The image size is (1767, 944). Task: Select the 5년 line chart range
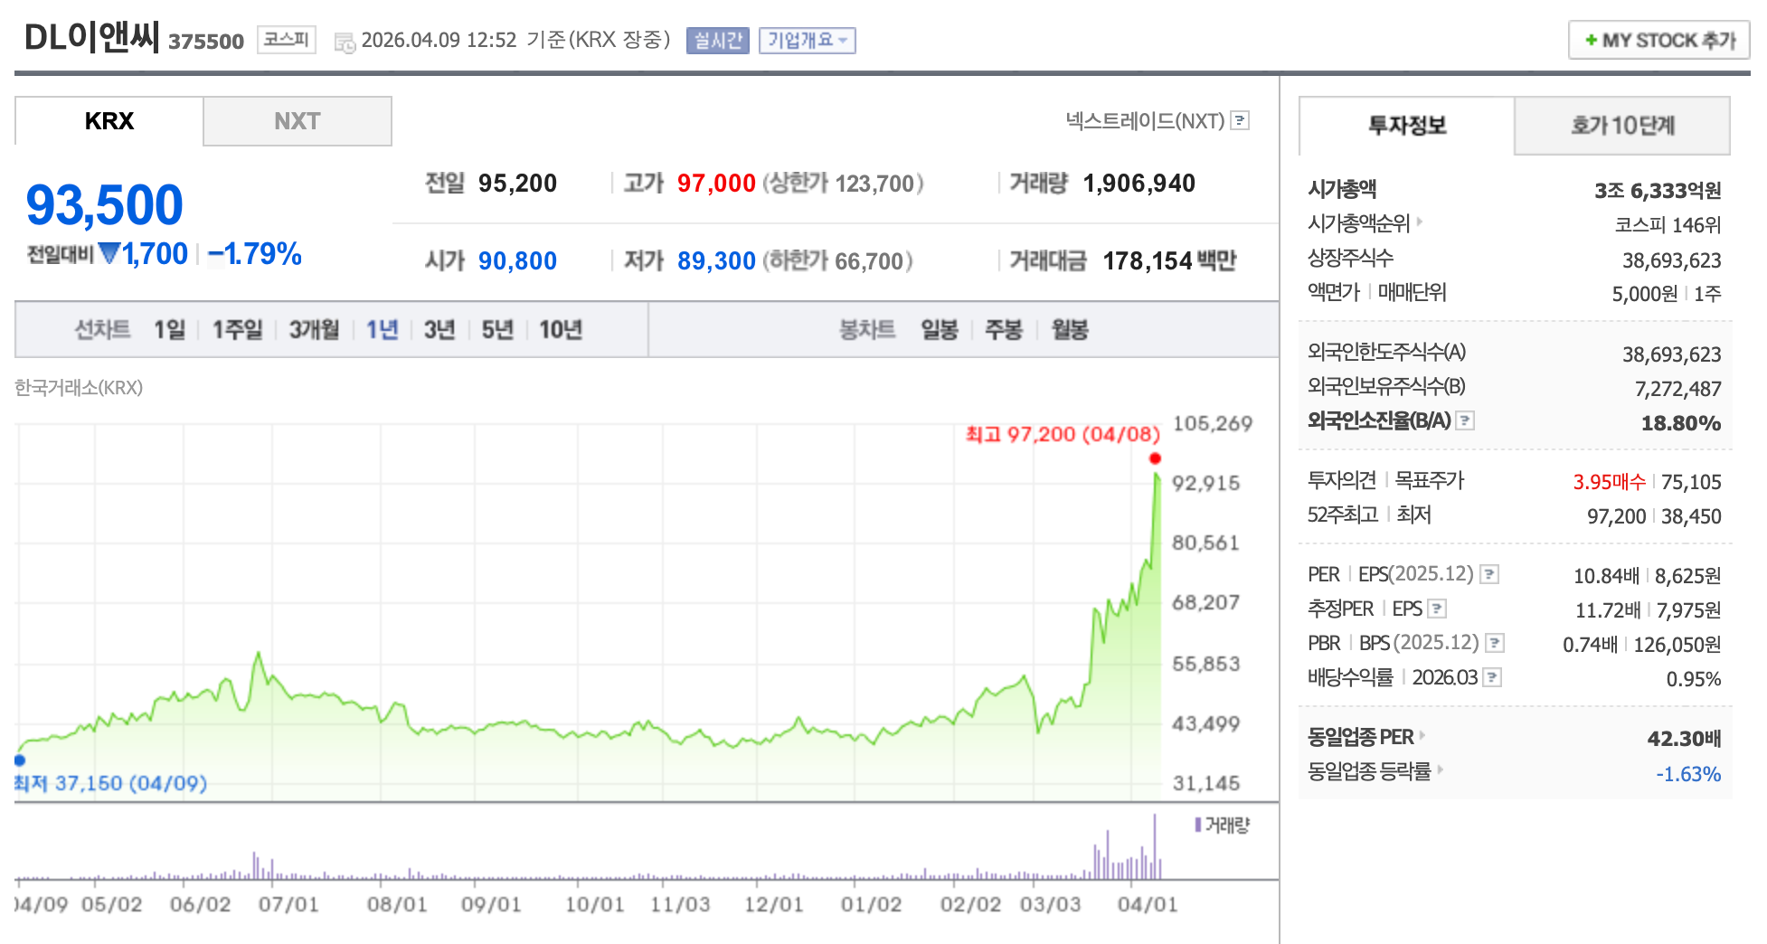[x=497, y=330]
